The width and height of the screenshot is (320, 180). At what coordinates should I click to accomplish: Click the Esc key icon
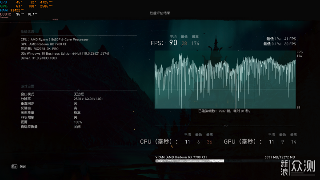point(14,167)
